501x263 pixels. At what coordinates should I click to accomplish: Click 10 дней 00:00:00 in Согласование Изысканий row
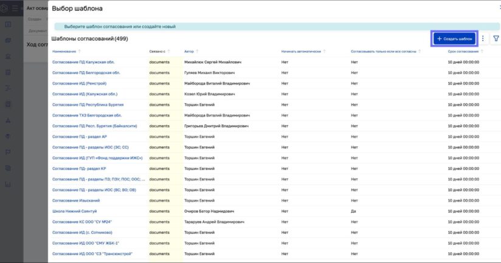click(x=463, y=201)
